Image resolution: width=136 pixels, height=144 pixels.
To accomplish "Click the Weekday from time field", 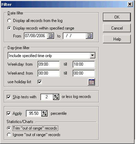I will (x=49, y=64).
